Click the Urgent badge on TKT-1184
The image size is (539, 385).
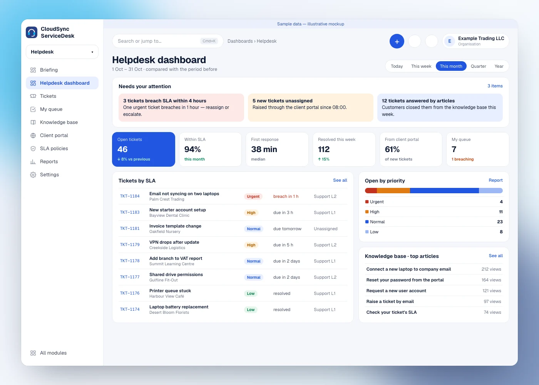253,196
